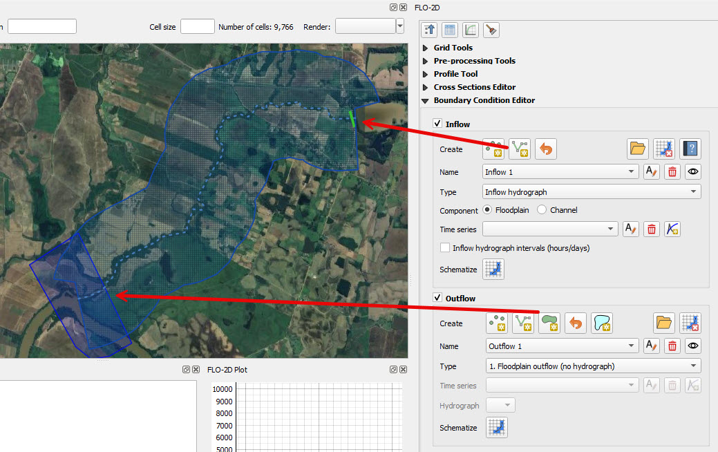Uncheck the Inflow checkbox
The height and width of the screenshot is (452, 718).
[x=437, y=124]
